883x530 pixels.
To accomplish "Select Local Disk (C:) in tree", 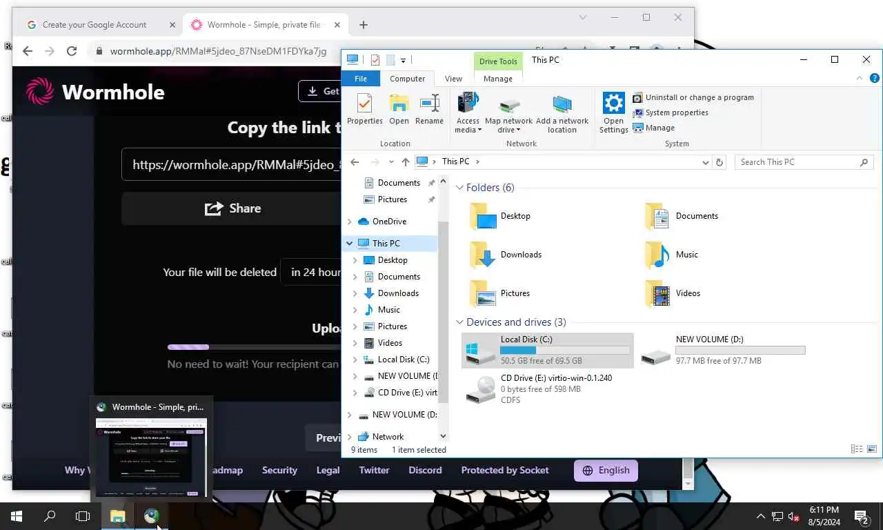I will 404,360.
